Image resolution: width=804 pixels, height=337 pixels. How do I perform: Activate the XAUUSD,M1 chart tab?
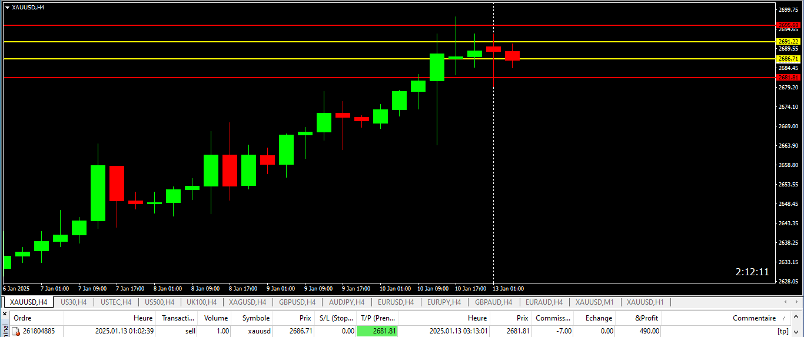(594, 302)
